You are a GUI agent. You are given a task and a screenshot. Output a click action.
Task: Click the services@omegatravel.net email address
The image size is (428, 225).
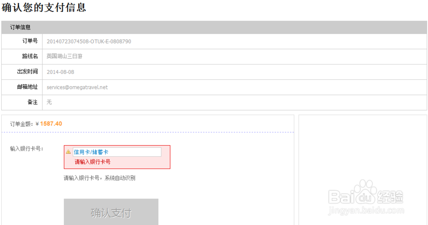pos(77,87)
